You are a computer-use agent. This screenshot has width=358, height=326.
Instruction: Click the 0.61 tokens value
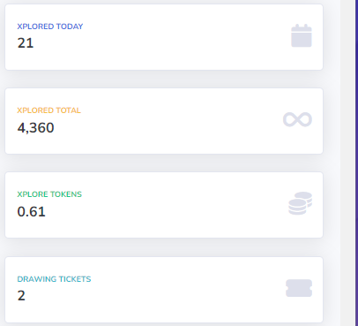pos(32,212)
